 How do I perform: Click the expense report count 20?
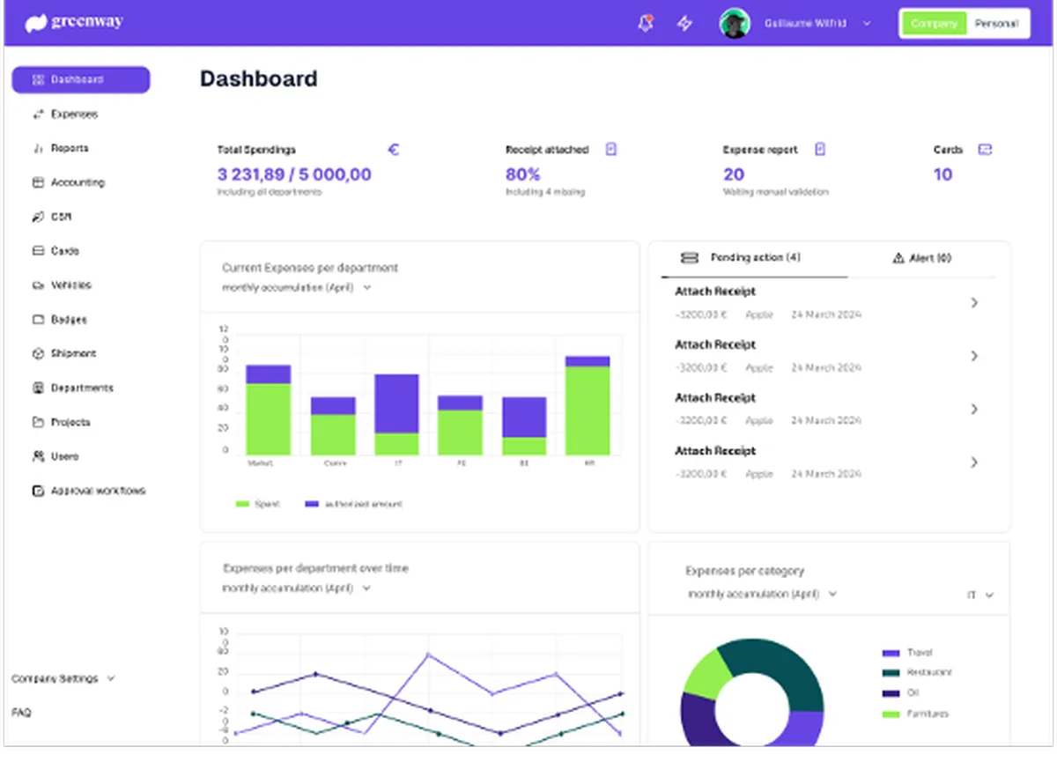734,174
